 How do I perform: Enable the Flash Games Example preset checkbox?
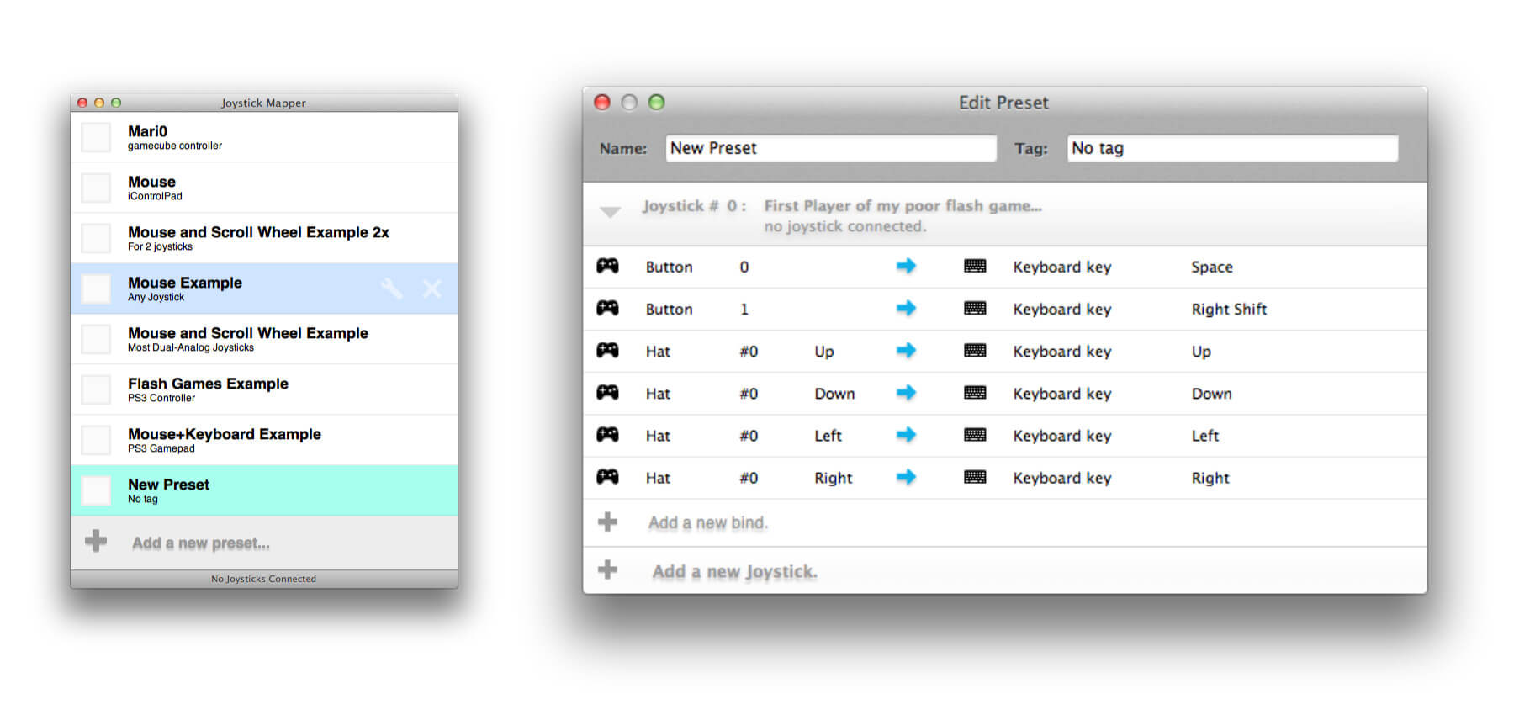click(x=96, y=389)
